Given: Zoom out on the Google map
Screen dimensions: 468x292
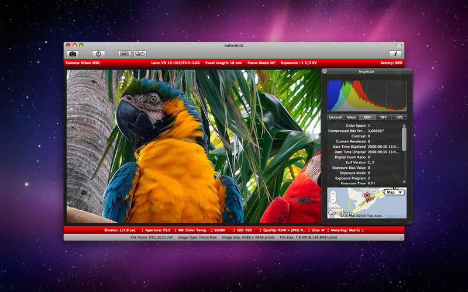Looking at the screenshot, I should coord(333,200).
